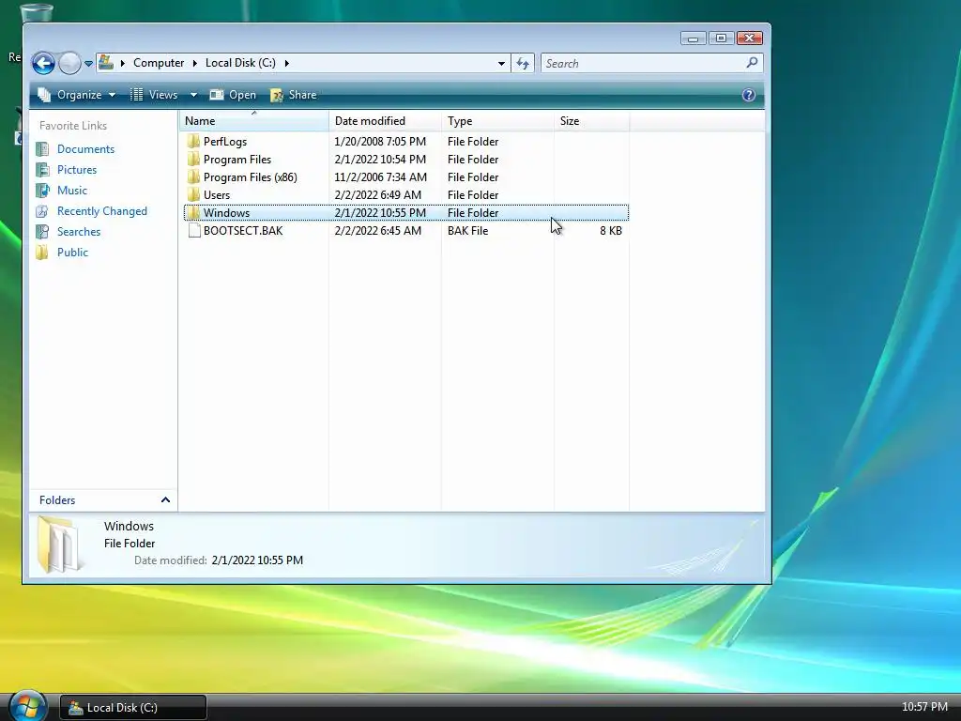Select the BOOTSECT.BAK file name

pyautogui.click(x=243, y=231)
